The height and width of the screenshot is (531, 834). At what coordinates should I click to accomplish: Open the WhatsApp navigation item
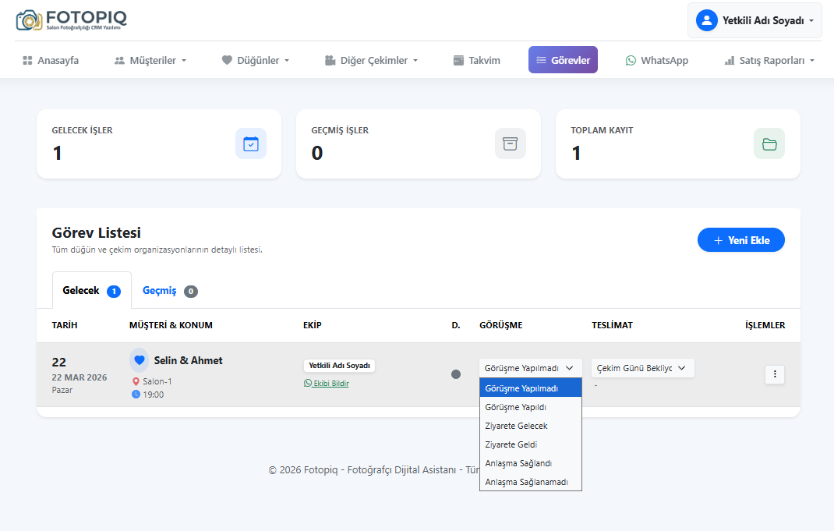[x=656, y=60]
